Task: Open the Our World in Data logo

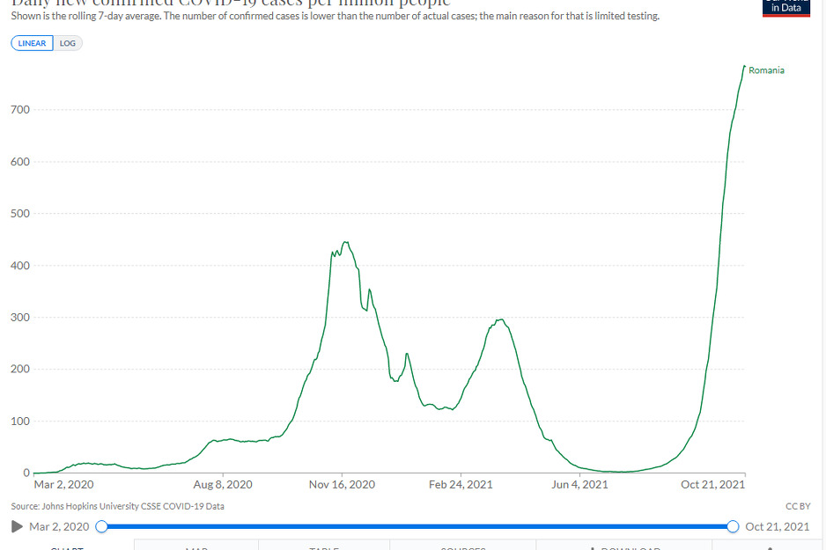Action: (x=785, y=8)
